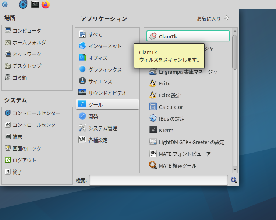Open the デスクトップ folder

click(x=37, y=66)
